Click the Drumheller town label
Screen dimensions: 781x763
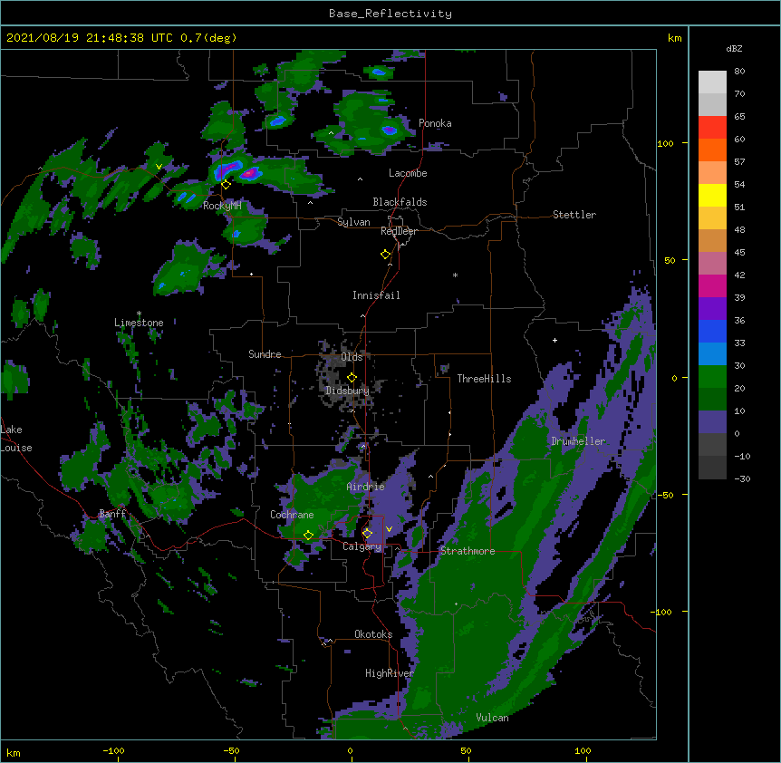coord(578,441)
